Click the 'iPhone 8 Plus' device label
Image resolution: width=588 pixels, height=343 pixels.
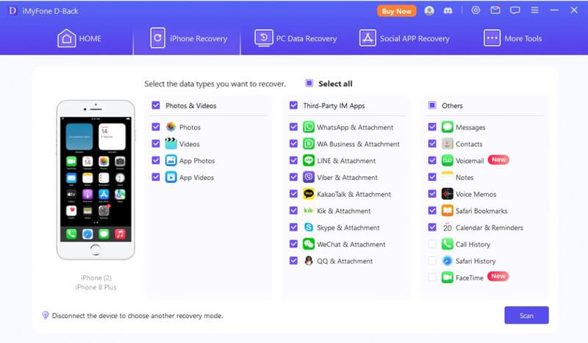[x=96, y=287]
